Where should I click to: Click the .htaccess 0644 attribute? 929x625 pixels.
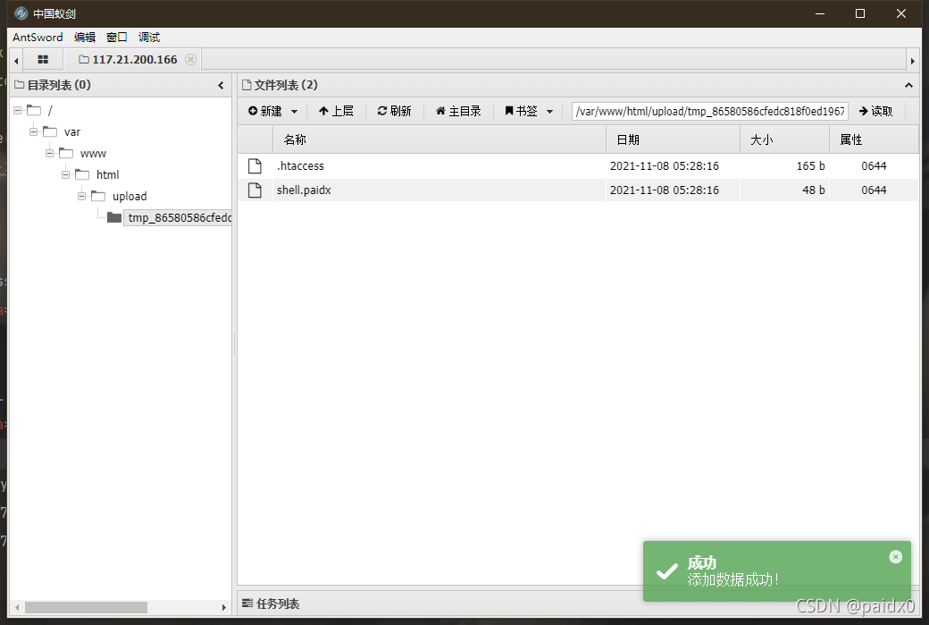click(x=874, y=166)
